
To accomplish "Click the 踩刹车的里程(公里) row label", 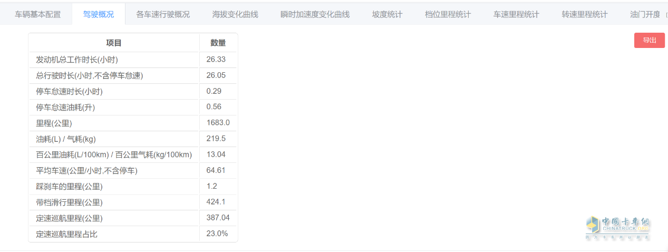I will click(69, 186).
